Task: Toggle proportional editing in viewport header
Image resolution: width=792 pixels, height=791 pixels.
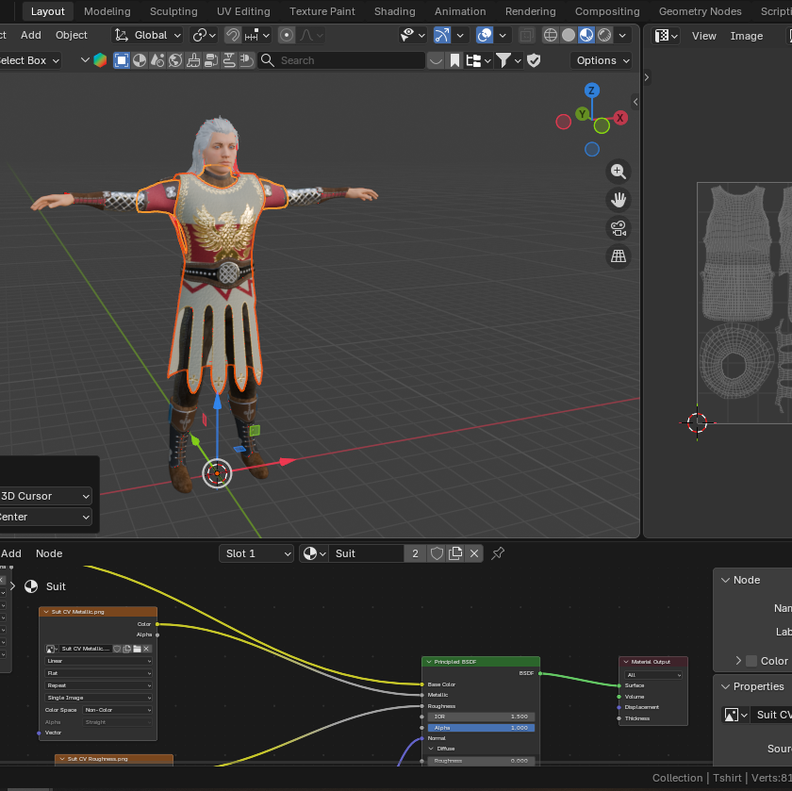Action: pos(287,36)
